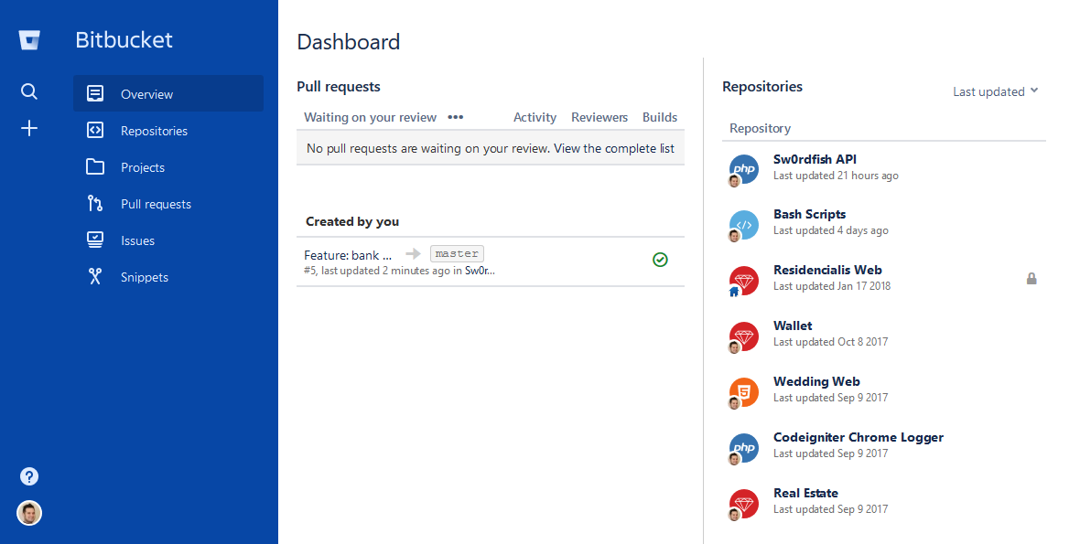This screenshot has height=544, width=1080.
Task: Click the Bitbucket title text
Action: (x=124, y=40)
